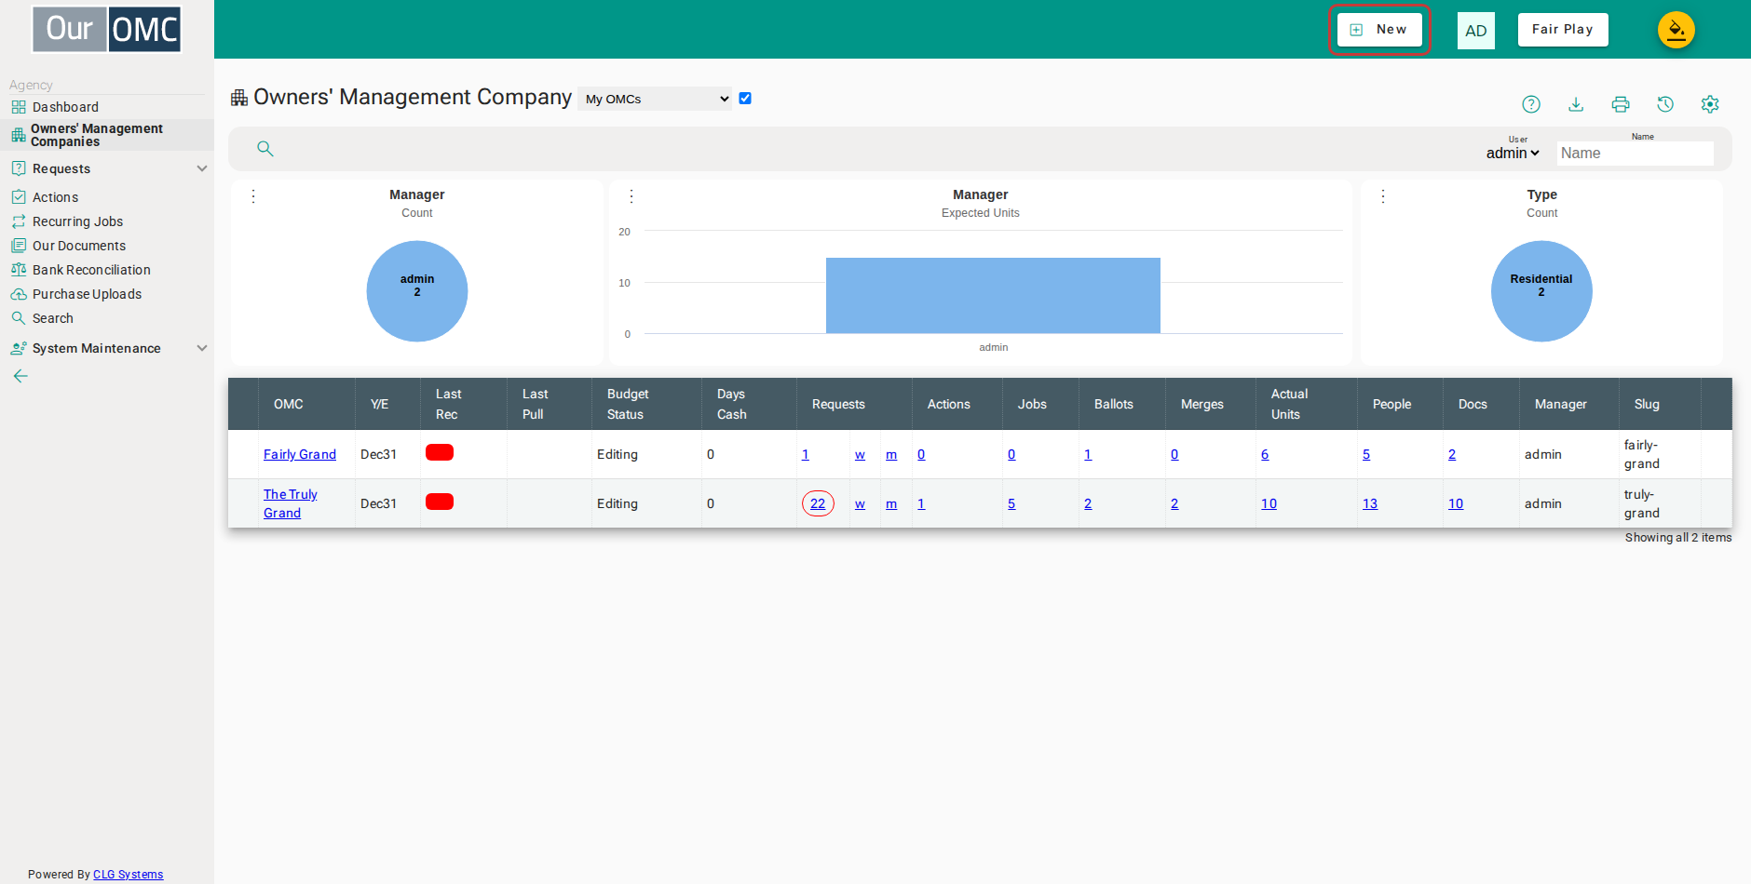
Task: Open Our Documents in the sidebar
Action: pos(79,246)
